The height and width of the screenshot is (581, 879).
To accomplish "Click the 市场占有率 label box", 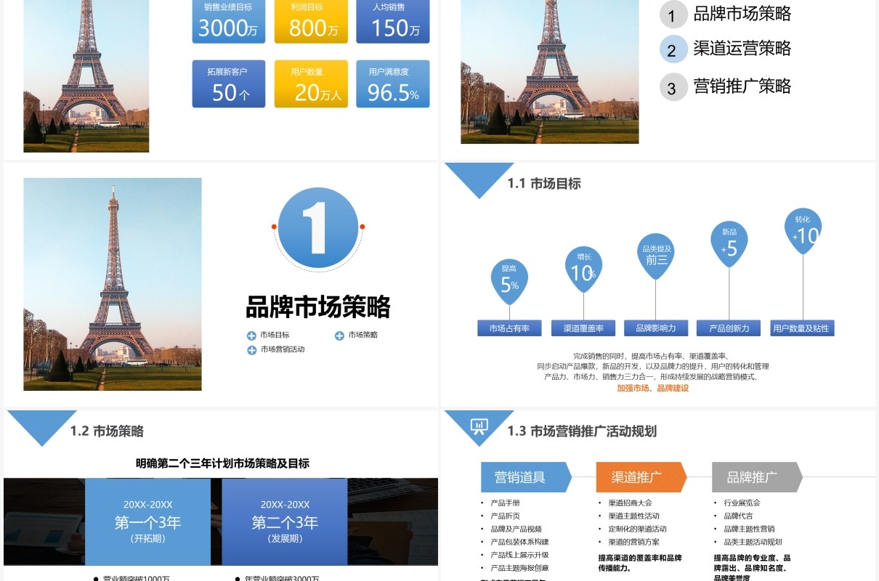I will coord(509,328).
